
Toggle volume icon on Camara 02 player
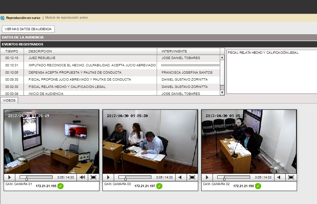(x=280, y=177)
